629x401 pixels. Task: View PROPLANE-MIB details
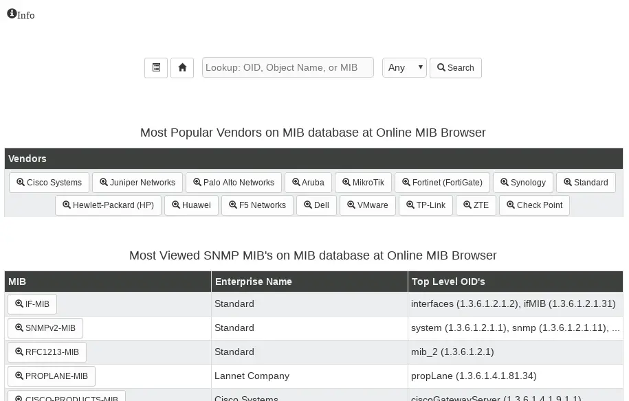coord(52,376)
